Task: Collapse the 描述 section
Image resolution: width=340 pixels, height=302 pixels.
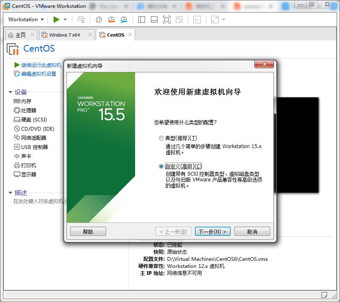Action: point(10,193)
